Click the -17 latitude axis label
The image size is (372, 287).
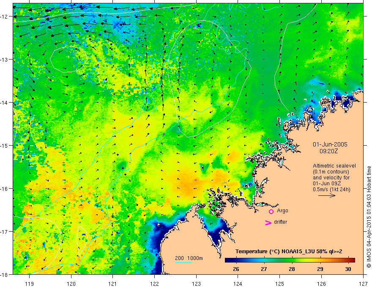point(5,232)
